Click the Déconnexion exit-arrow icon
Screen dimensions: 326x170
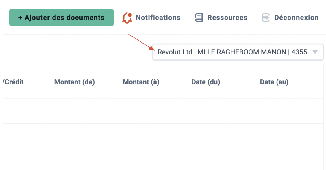pyautogui.click(x=266, y=18)
